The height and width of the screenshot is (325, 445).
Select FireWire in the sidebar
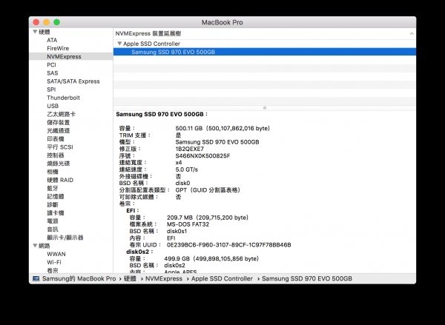click(x=58, y=48)
